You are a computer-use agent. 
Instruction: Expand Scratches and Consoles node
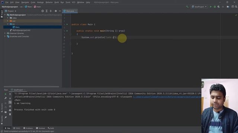coord(5,36)
